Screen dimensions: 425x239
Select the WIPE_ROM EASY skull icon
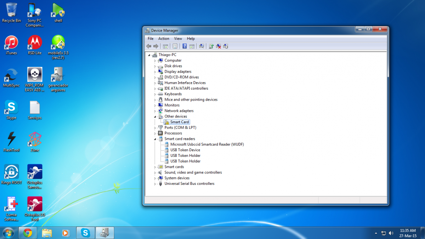pos(35,80)
